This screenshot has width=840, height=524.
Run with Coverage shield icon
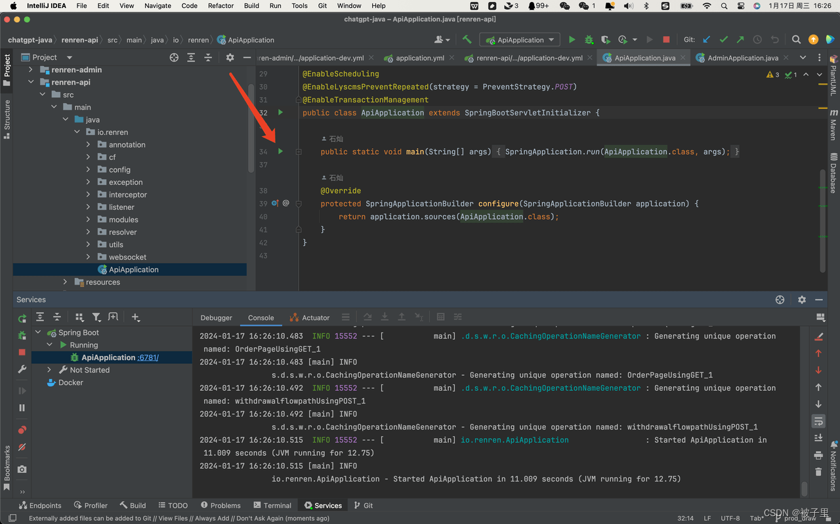click(x=605, y=40)
